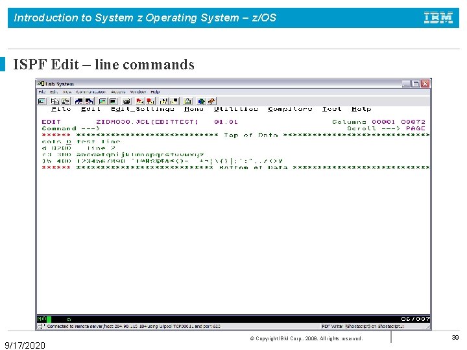Click the Paste toolbar icon

pos(66,101)
